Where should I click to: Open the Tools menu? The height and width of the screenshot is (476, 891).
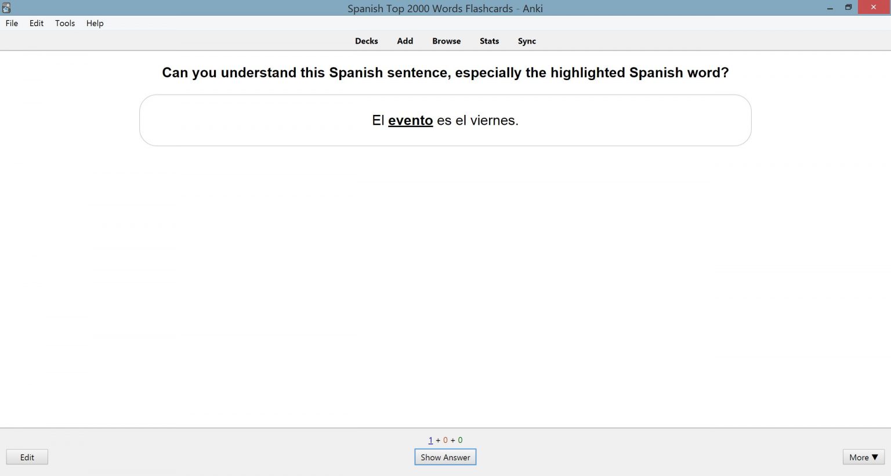click(x=64, y=23)
